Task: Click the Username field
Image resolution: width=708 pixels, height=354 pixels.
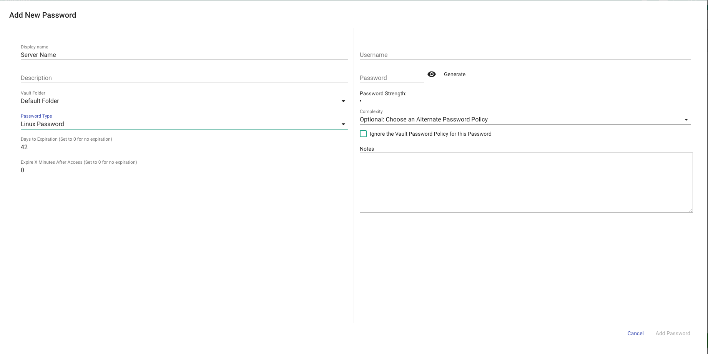Action: pyautogui.click(x=525, y=55)
